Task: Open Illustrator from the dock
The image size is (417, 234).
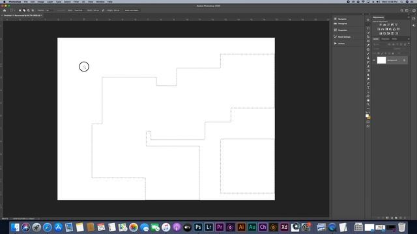Action: 241,227
